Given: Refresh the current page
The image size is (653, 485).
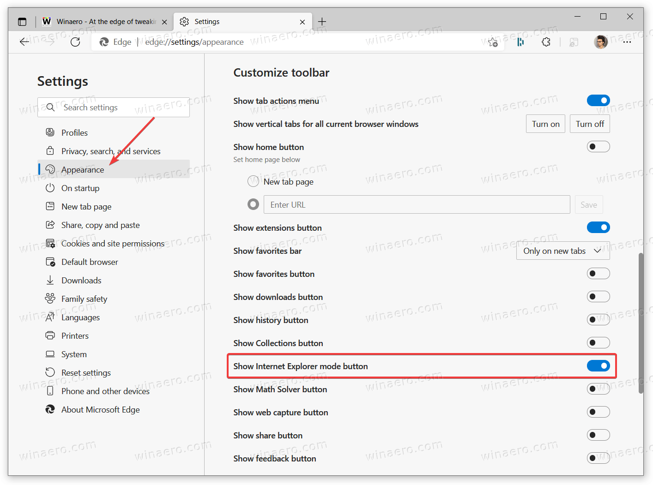Looking at the screenshot, I should pos(75,42).
